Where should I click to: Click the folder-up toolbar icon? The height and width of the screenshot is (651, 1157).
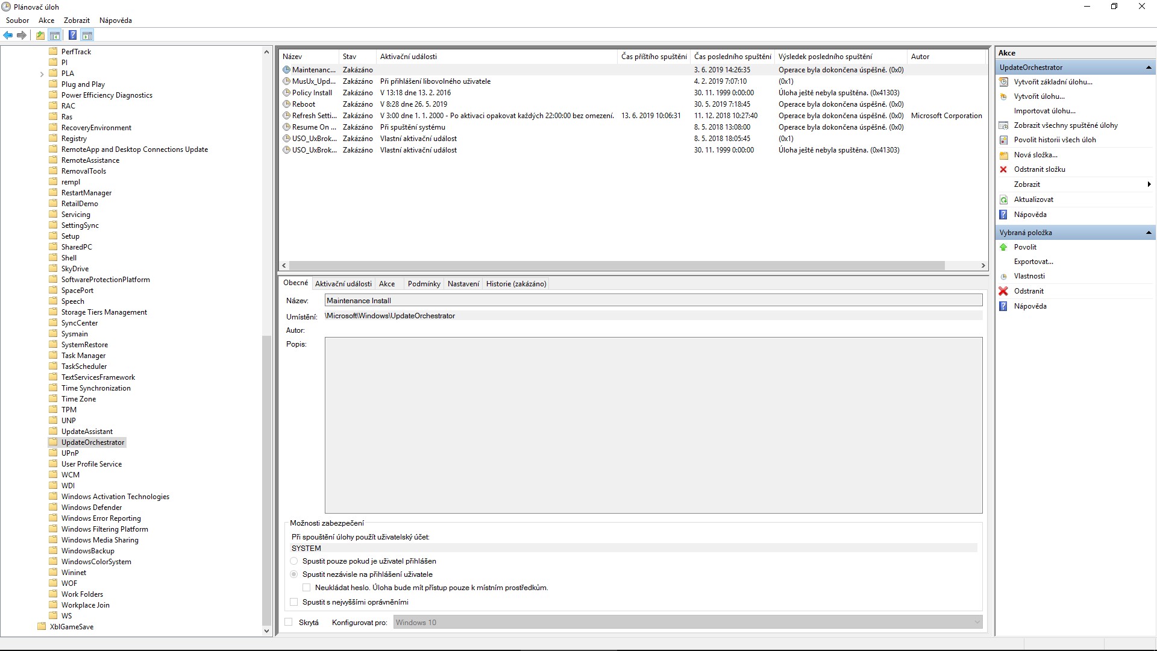pyautogui.click(x=40, y=36)
